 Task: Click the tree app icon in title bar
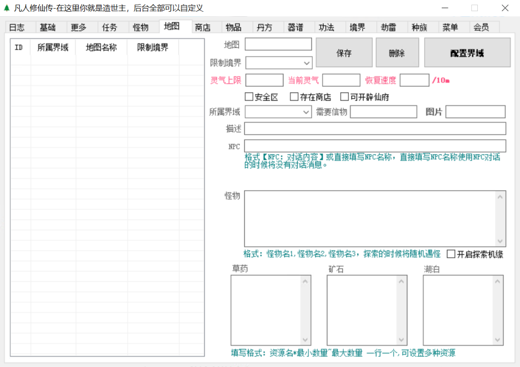(7, 8)
